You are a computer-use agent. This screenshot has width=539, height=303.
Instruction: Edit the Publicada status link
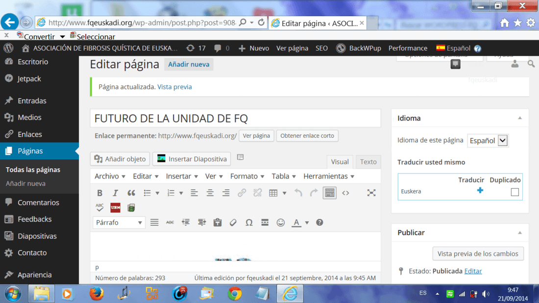473,271
